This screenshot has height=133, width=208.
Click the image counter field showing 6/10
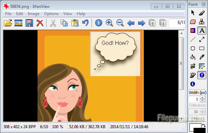(177, 23)
